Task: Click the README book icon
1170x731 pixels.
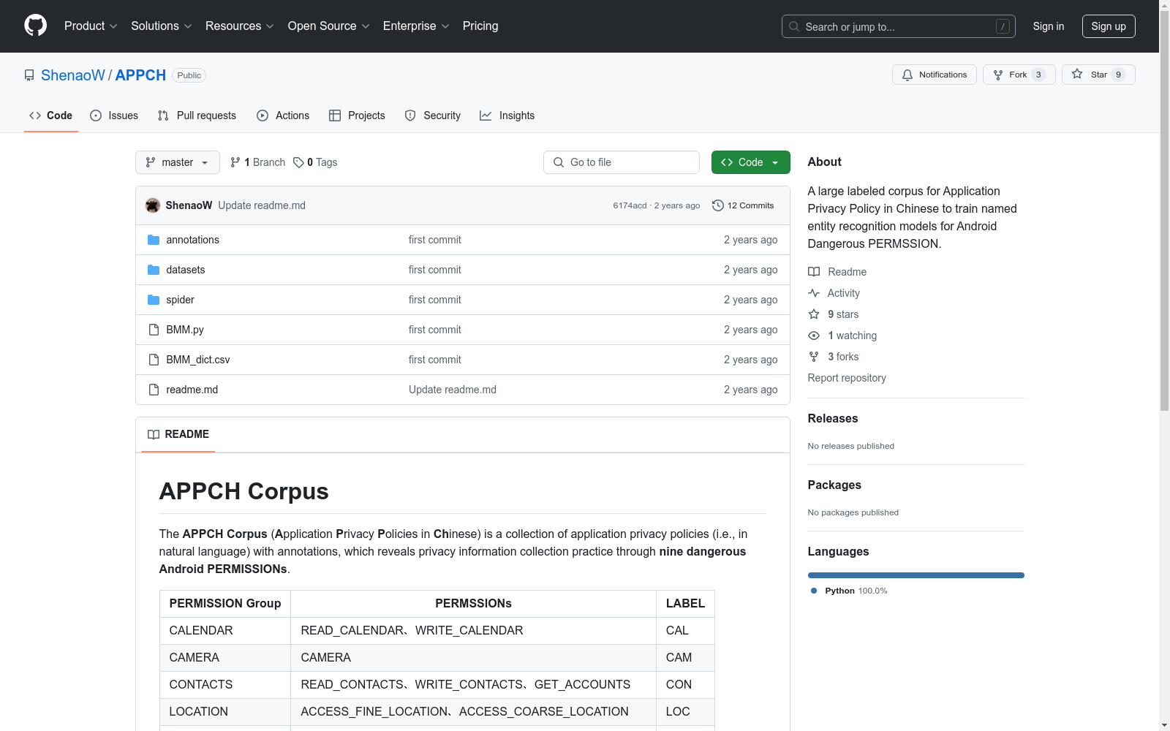Action: (x=154, y=434)
